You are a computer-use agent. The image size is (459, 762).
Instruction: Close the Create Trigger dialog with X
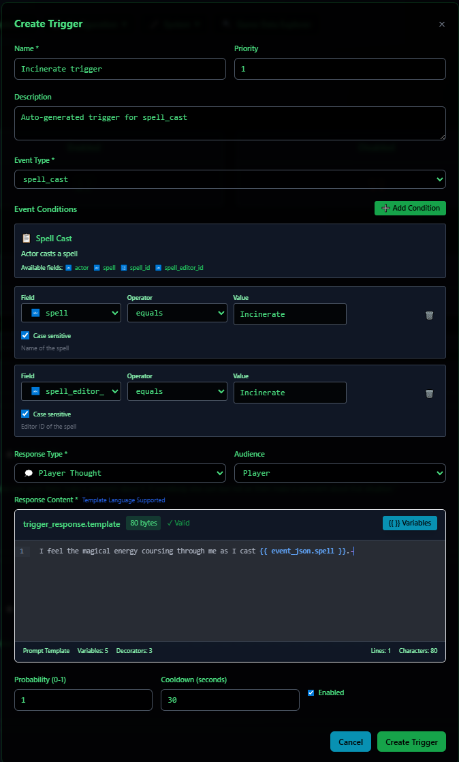click(441, 25)
